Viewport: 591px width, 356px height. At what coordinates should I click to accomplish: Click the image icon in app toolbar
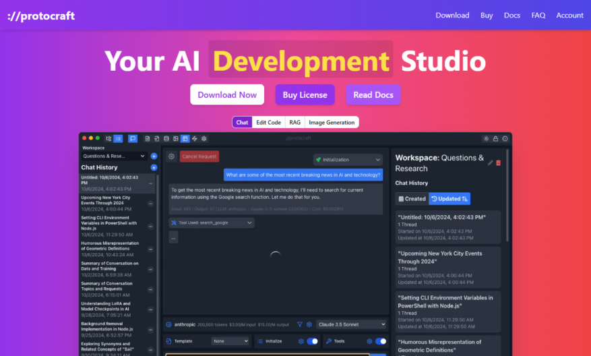pos(176,139)
